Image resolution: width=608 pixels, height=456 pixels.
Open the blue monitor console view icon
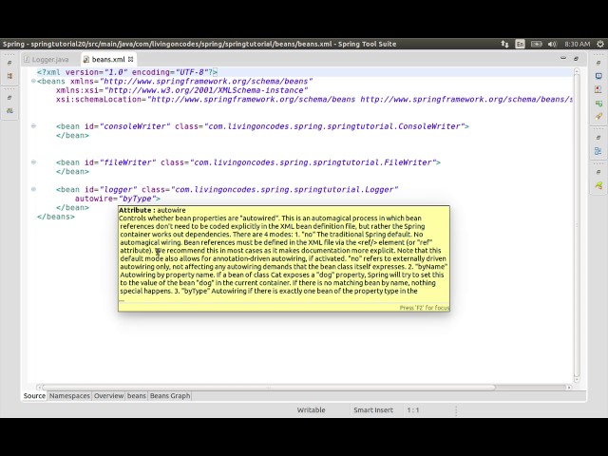tap(598, 76)
